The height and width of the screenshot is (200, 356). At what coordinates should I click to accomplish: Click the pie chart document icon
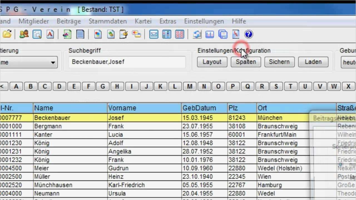click(x=98, y=34)
